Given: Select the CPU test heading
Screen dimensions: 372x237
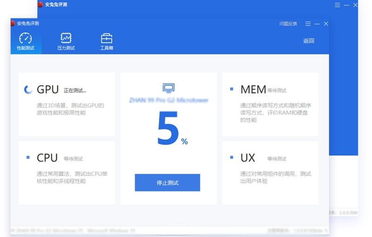Looking at the screenshot, I should 47,158.
